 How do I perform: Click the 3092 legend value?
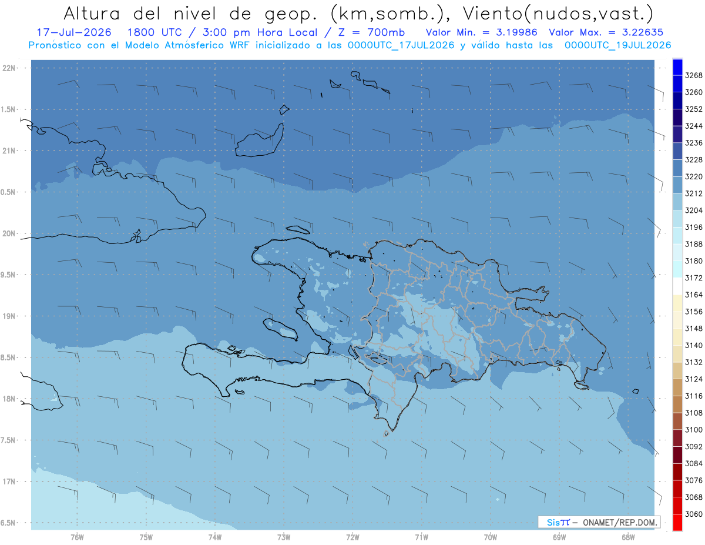[x=693, y=446]
